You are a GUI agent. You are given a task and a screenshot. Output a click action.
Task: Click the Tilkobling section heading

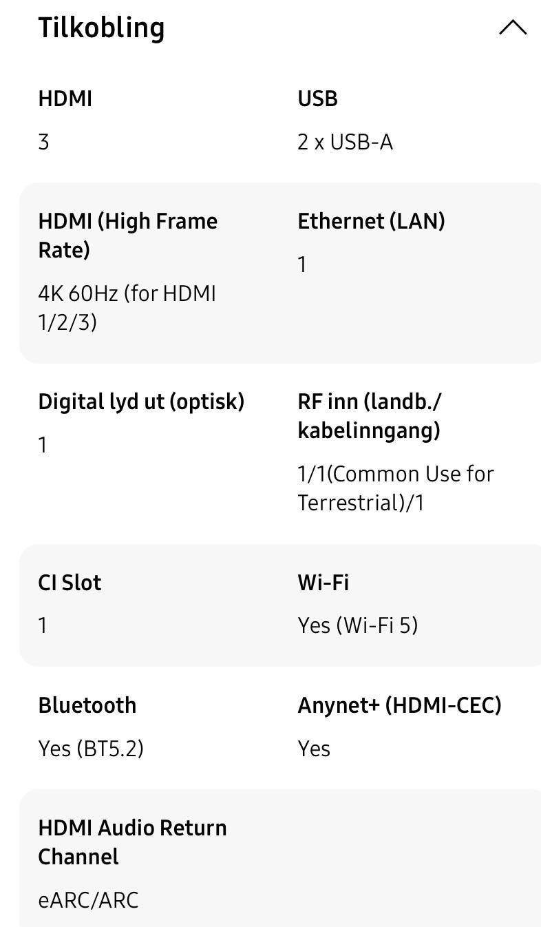click(101, 28)
